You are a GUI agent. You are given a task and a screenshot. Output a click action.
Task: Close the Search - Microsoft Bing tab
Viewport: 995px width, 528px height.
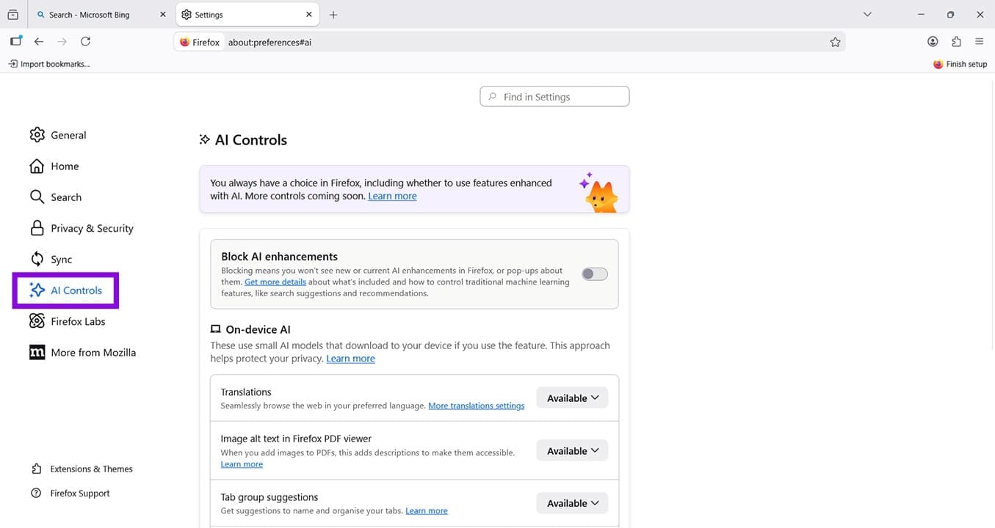(x=163, y=15)
